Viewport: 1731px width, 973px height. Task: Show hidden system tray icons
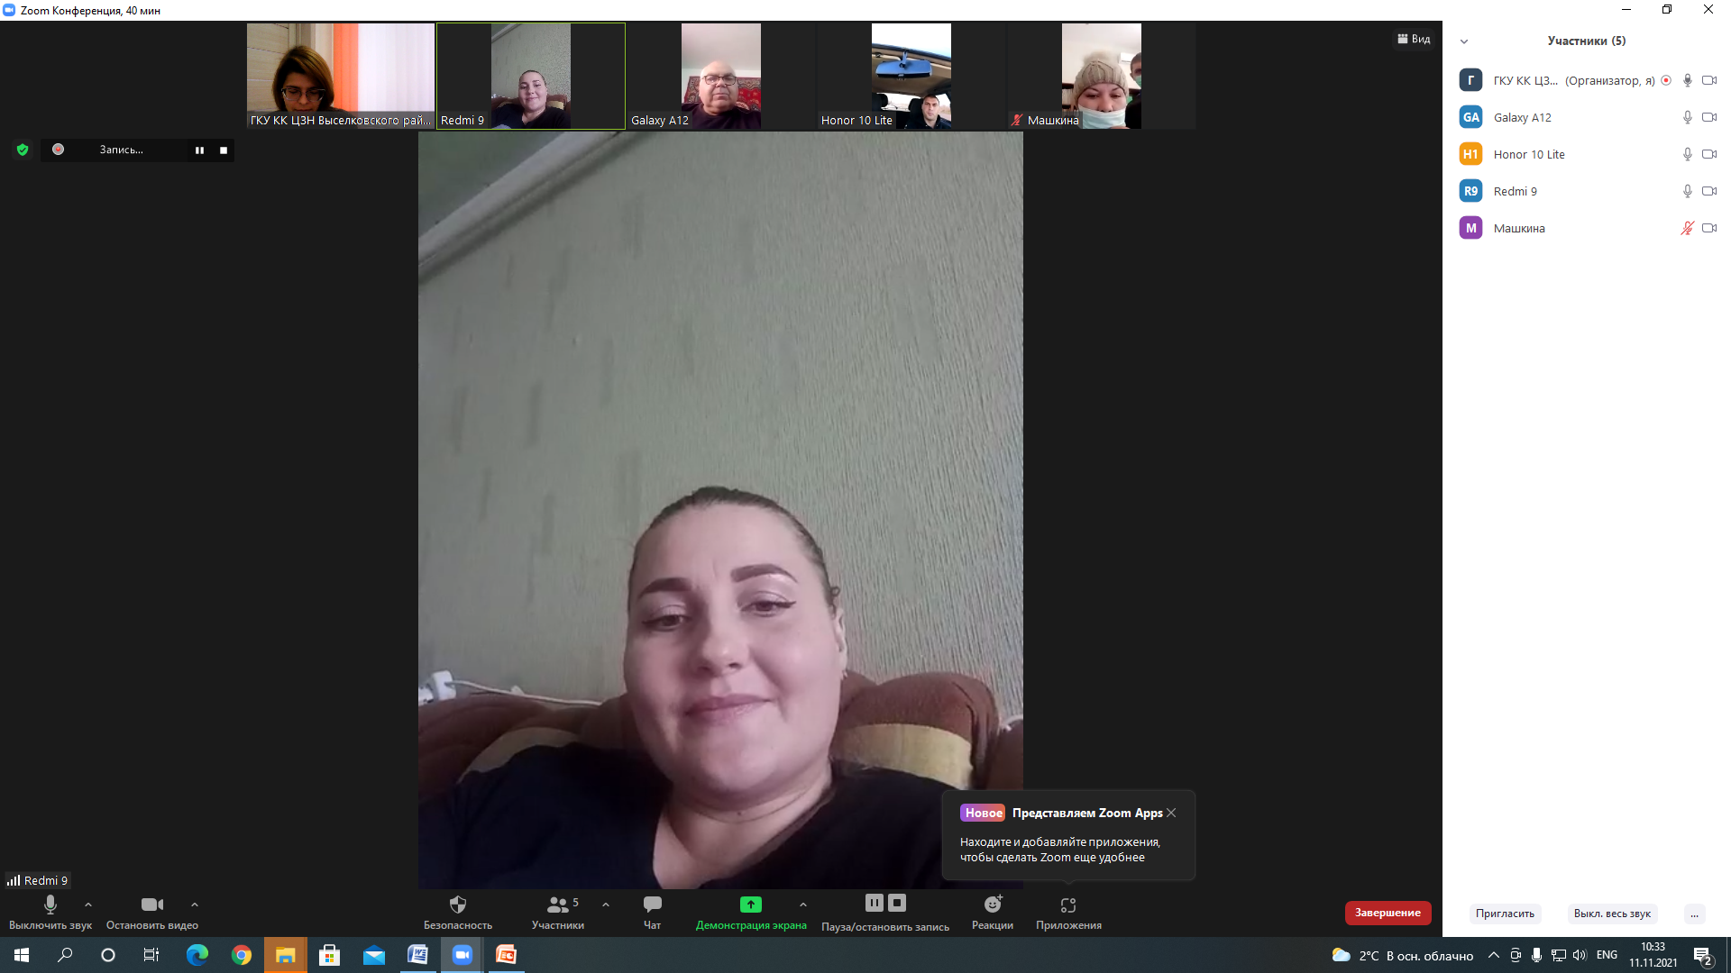click(x=1494, y=955)
